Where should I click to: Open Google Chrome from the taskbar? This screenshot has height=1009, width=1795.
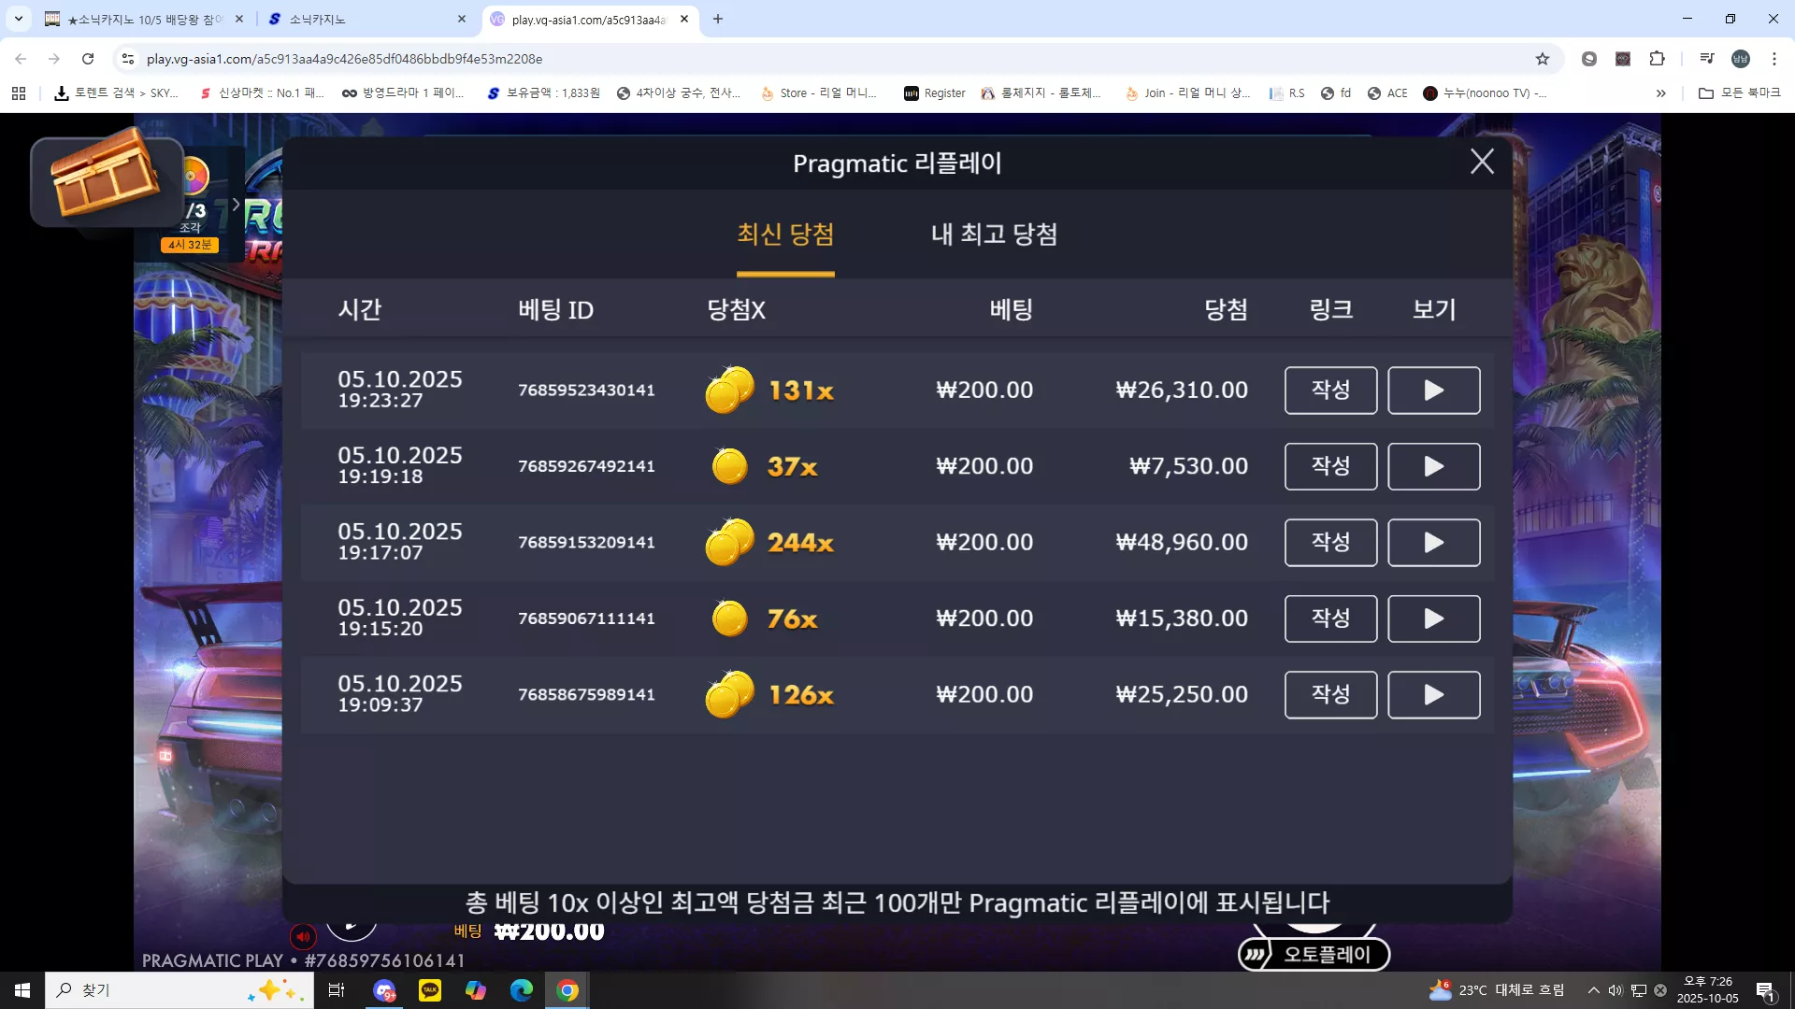click(x=567, y=990)
